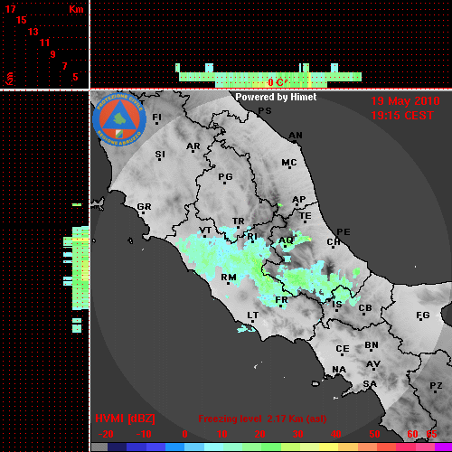Click the HVMI [dBZ] legend title
This screenshot has height=452, width=452.
click(x=125, y=419)
